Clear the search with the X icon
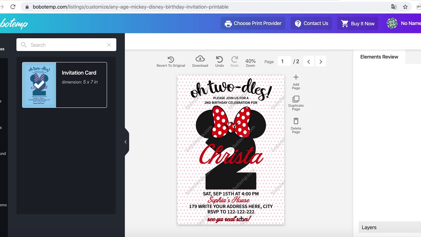Screen dimensions: 421x237 click(x=109, y=45)
